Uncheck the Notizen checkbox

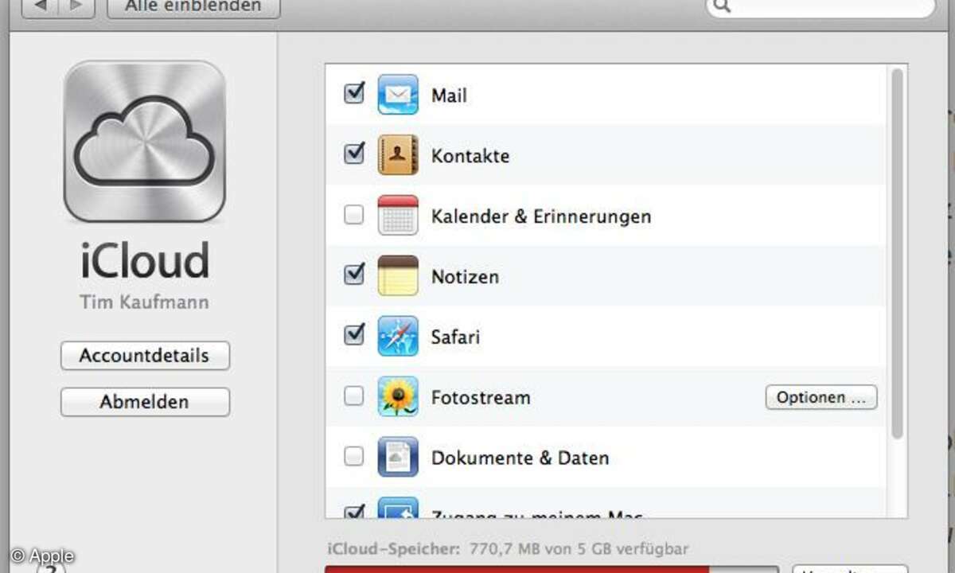point(354,275)
